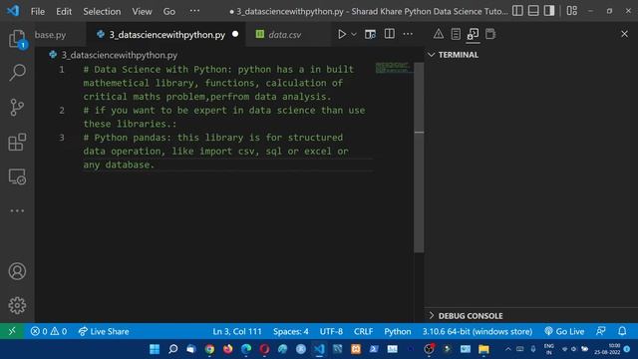Click the editor vertical scrollbar thumb
Viewport: 638px width, 359px height.
tap(419, 158)
